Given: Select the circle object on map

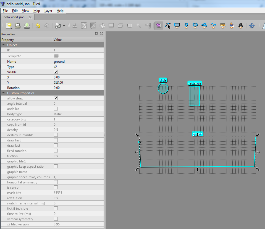Looking at the screenshot, I should (x=163, y=89).
